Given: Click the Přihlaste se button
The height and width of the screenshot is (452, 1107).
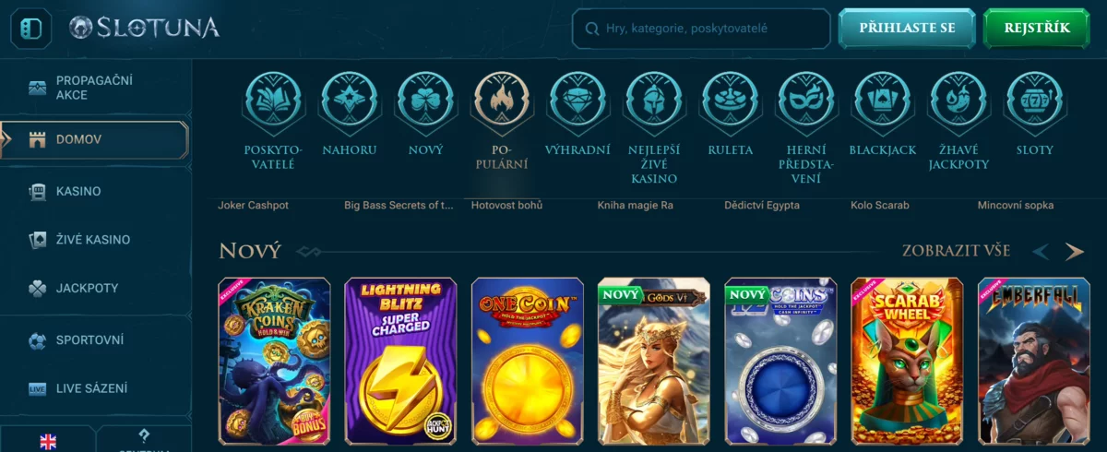Looking at the screenshot, I should tap(907, 29).
